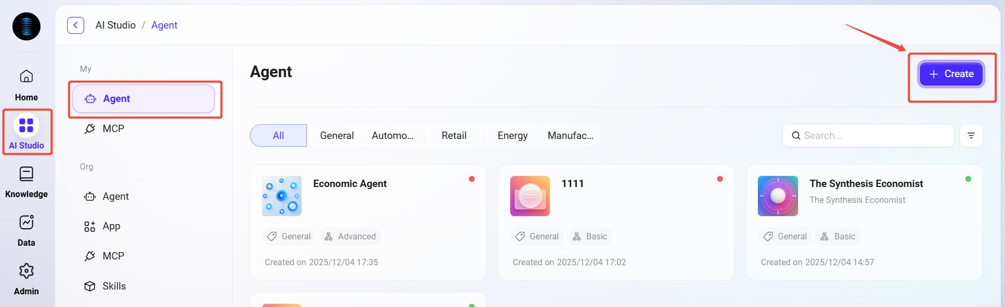Click AI Studio breadcrumb link
The height and width of the screenshot is (307, 1005).
click(x=115, y=25)
